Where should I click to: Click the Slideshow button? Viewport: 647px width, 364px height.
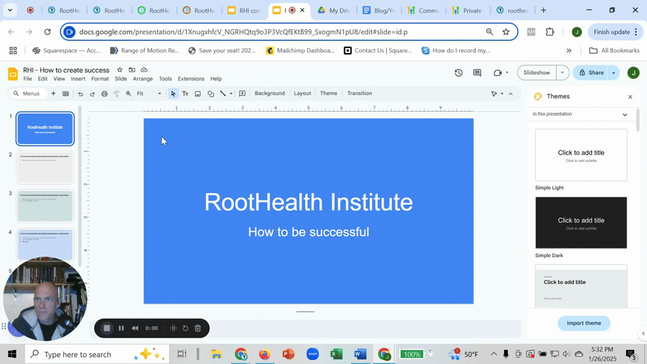pos(536,73)
